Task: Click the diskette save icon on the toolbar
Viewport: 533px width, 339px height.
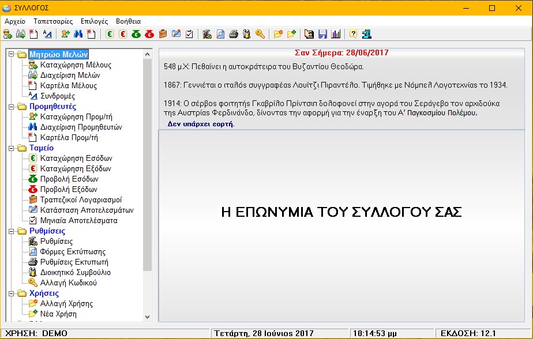Action: (322, 33)
